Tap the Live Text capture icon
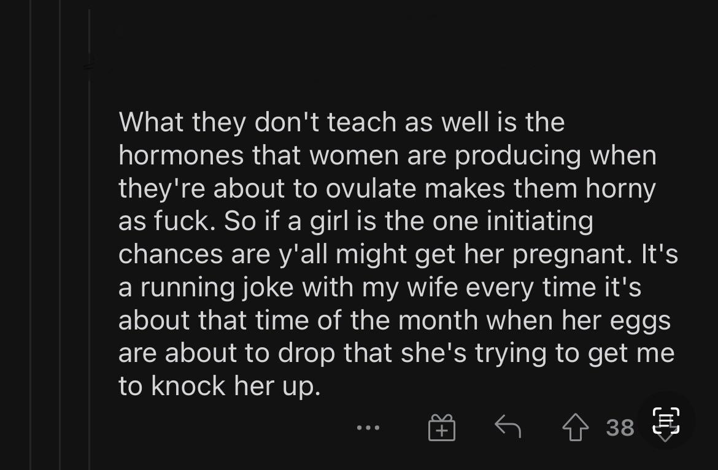 (x=666, y=425)
